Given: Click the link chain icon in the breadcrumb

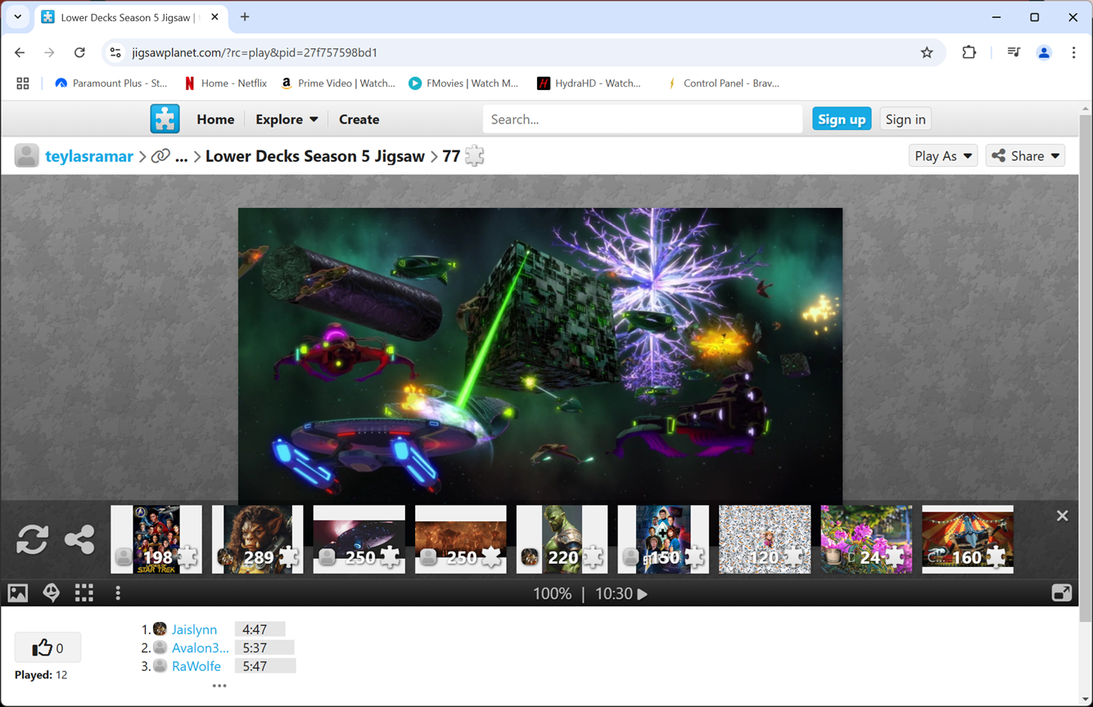Looking at the screenshot, I should coord(160,155).
